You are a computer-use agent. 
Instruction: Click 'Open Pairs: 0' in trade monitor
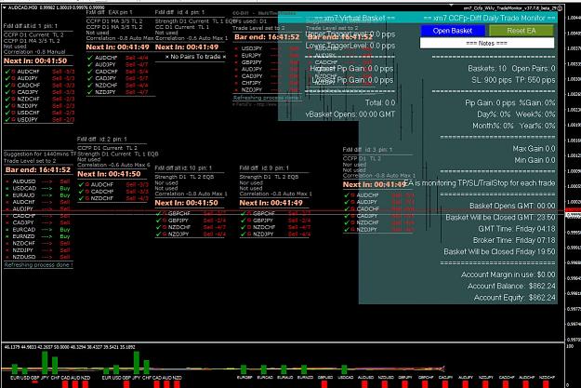[534, 69]
